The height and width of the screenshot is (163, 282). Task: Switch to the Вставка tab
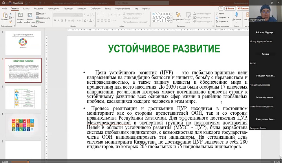pyautogui.click(x=26, y=8)
